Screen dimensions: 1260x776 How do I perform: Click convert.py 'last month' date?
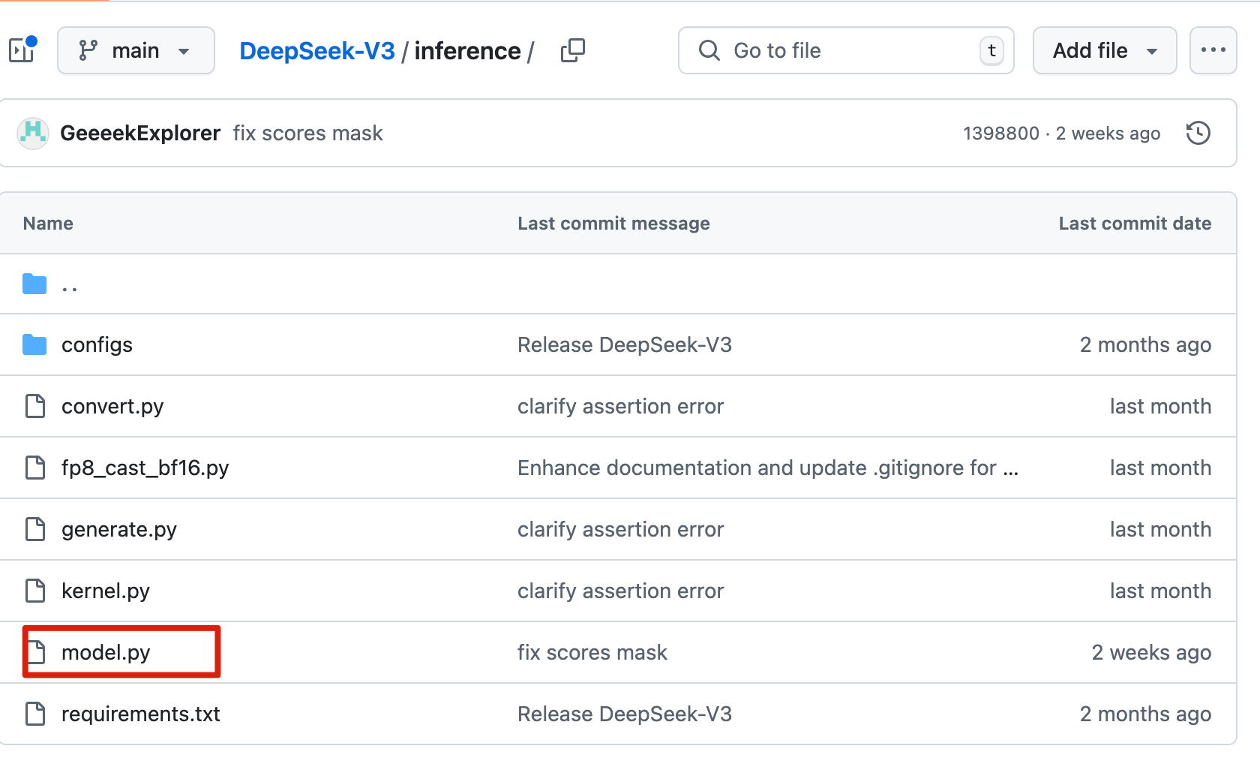1160,406
